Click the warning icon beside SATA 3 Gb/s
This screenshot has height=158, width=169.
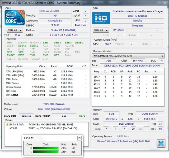[x=7, y=124]
